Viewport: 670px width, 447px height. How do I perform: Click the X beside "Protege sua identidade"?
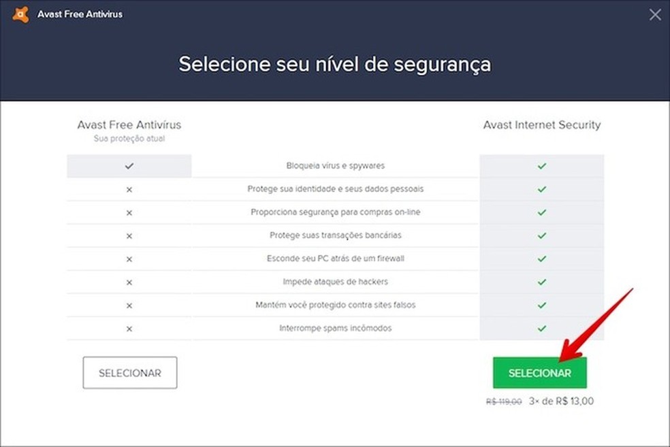pos(129,188)
